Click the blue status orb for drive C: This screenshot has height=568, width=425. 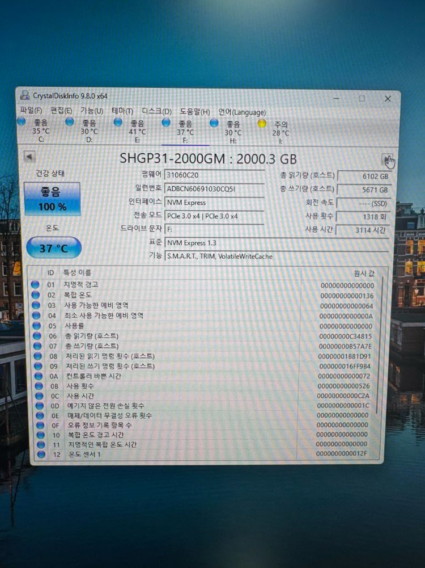point(22,121)
